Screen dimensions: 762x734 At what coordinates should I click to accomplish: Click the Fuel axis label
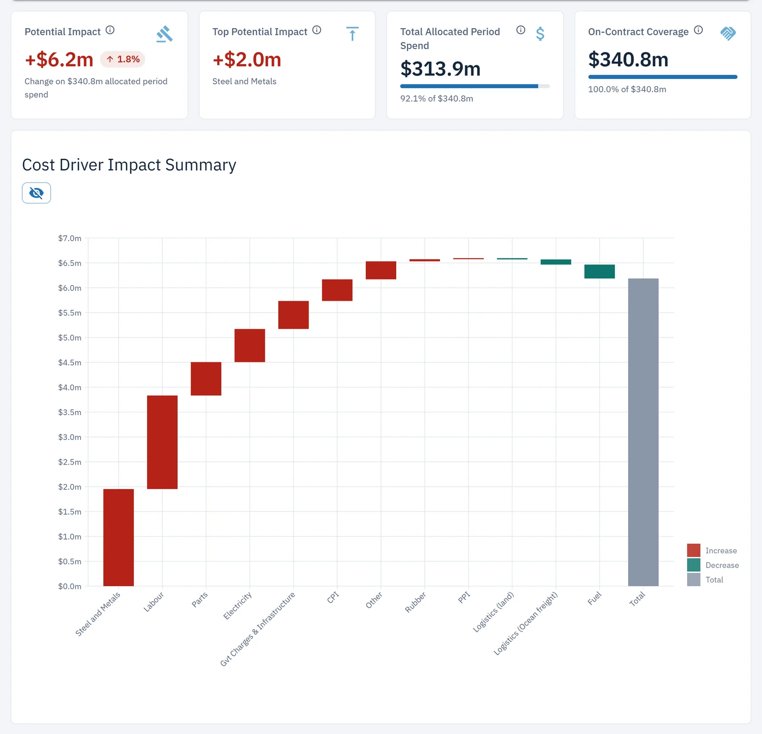(594, 598)
